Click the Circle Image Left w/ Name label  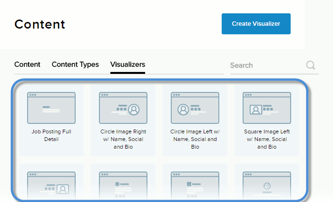click(195, 139)
